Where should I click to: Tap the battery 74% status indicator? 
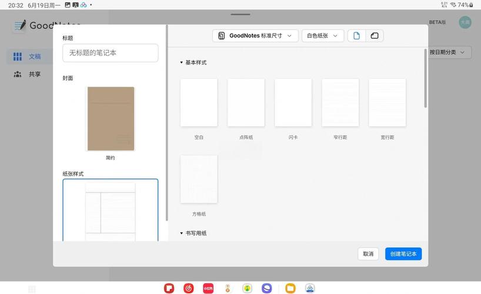[x=465, y=5]
